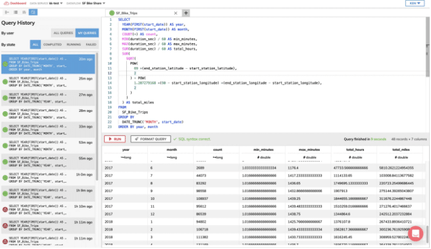Click green status icon of 25m ago query
Screen dimensions: 431x249
[5, 82]
